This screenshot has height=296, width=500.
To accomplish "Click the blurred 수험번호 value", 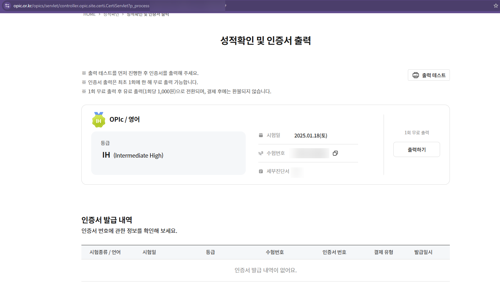I will pos(310,153).
